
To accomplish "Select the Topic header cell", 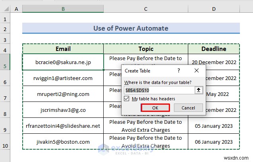I will click(x=146, y=49).
